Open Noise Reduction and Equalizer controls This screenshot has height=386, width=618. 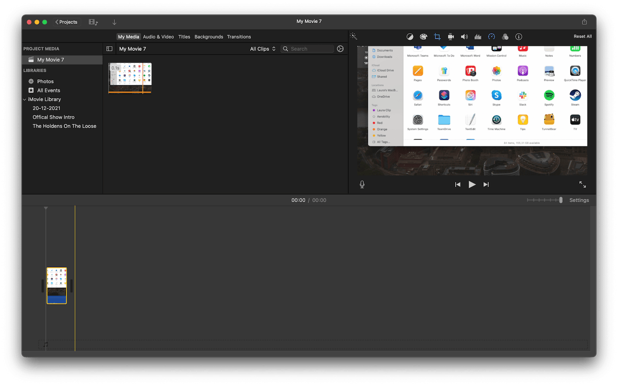(x=478, y=36)
